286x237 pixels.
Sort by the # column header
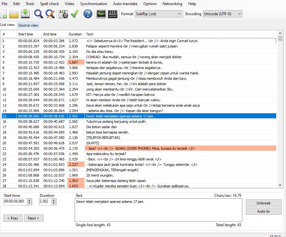(9, 34)
